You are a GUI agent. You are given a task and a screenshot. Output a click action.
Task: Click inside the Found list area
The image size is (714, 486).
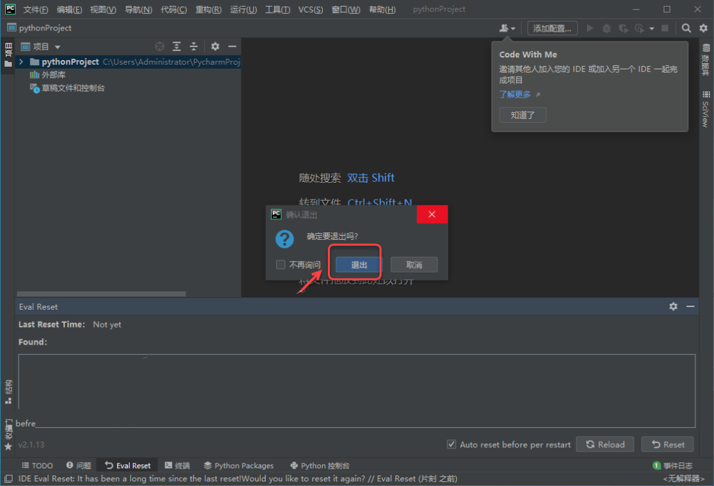coord(356,390)
